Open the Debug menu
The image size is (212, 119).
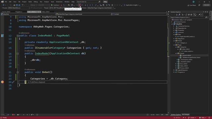[x=35, y=2]
